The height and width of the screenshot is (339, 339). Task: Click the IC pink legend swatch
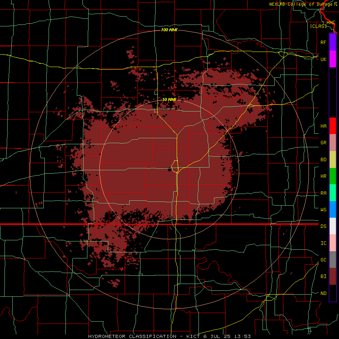[333, 243]
